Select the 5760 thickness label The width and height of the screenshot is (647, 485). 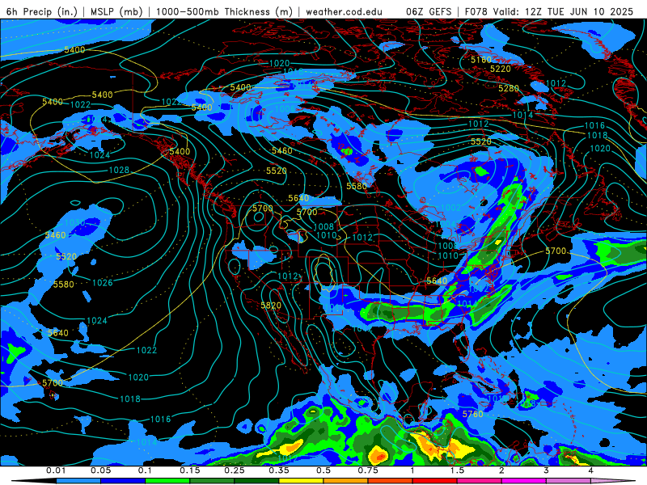(x=472, y=414)
